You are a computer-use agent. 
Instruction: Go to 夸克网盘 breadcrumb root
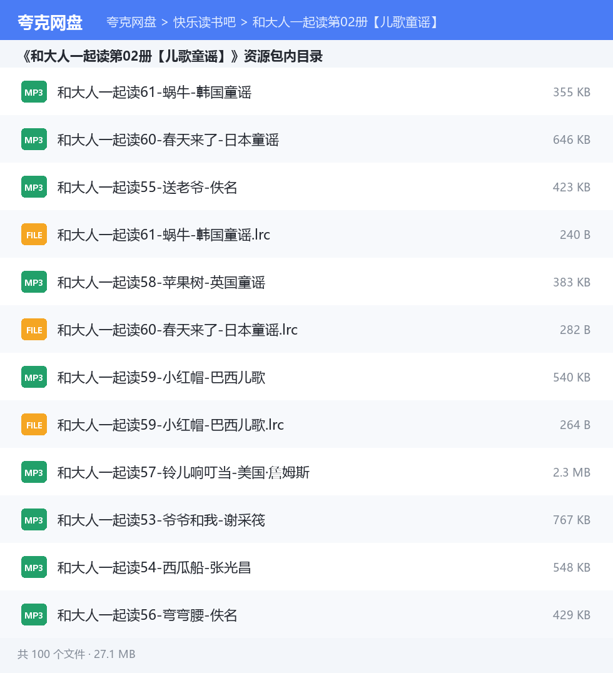(131, 23)
